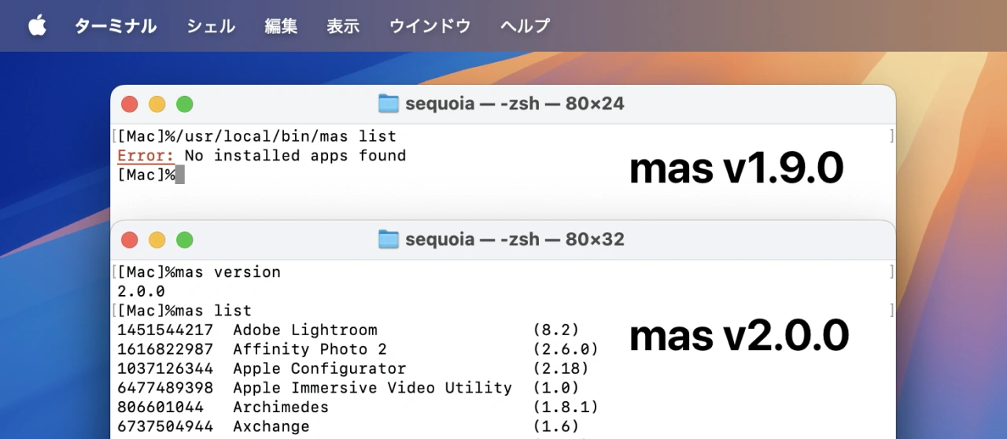The height and width of the screenshot is (439, 1007).
Task: Click the underlined Error: text
Action: point(146,156)
